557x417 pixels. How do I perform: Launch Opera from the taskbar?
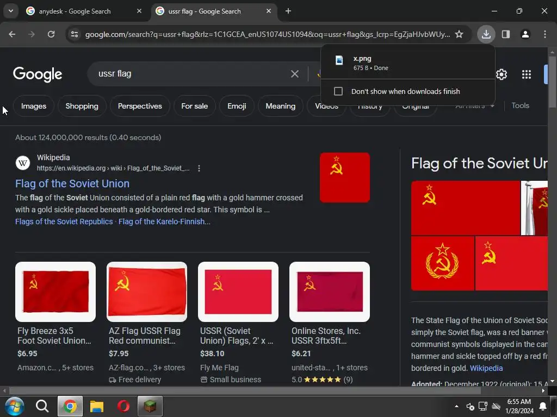coord(123,406)
